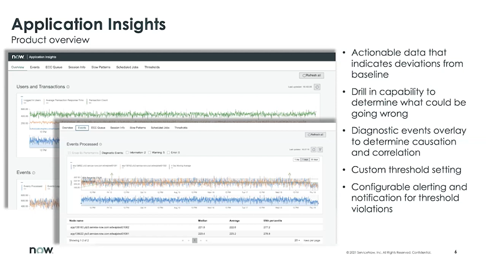Viewport: 486px width, 260px height.
Task: Click the refresh icon near Last updated 16:43:06
Action: coord(318,87)
